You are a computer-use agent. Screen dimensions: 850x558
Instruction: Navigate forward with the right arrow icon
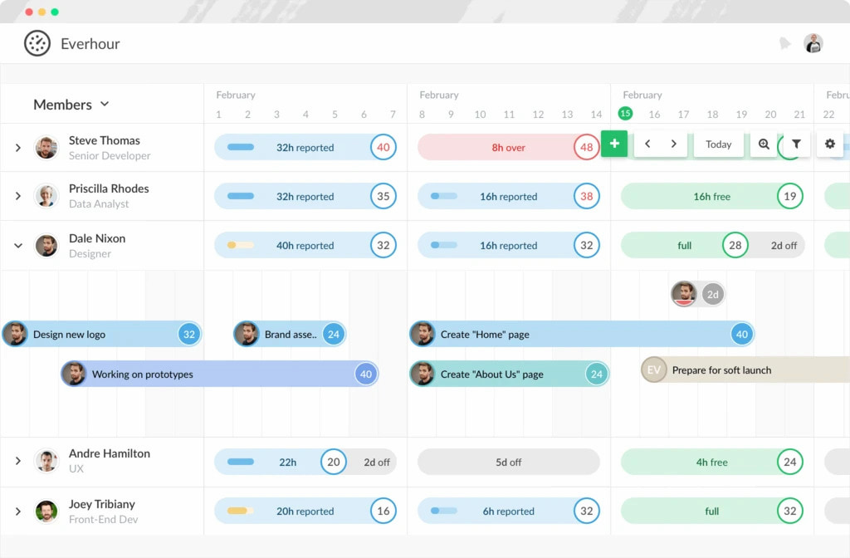[673, 144]
